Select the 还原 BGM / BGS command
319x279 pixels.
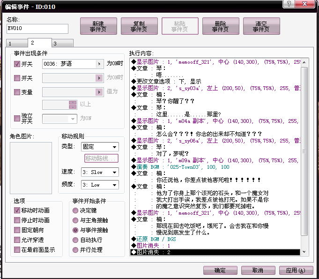tap(215, 239)
